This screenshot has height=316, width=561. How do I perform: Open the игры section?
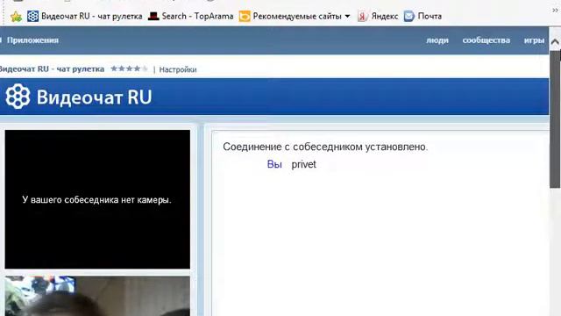534,40
